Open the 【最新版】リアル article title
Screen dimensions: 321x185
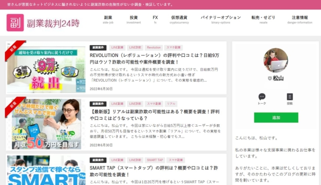(155, 115)
